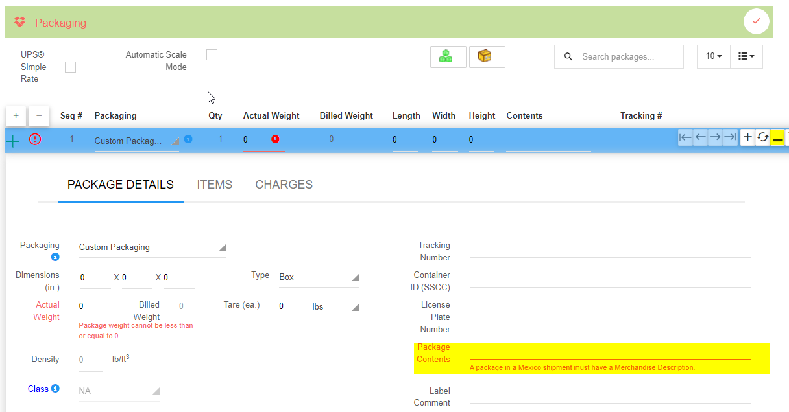Viewport: 789px width, 412px height.
Task: Click the orange package box icon button
Action: point(487,57)
